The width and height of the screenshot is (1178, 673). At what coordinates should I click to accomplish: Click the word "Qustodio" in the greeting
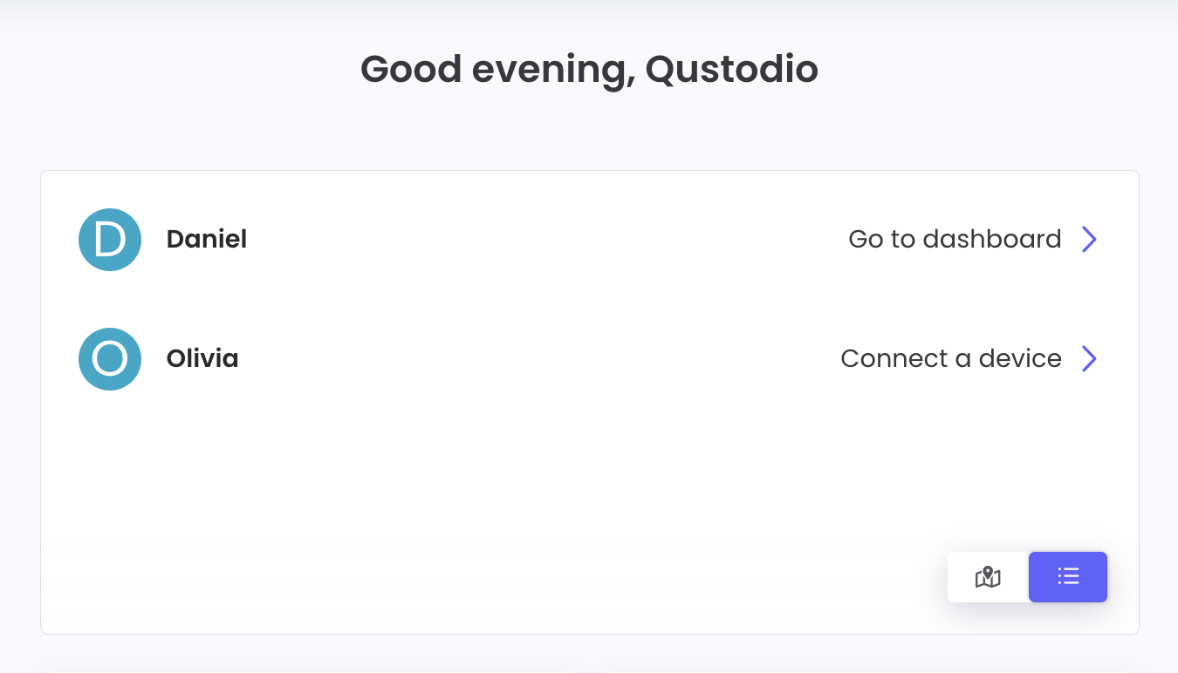coord(731,70)
